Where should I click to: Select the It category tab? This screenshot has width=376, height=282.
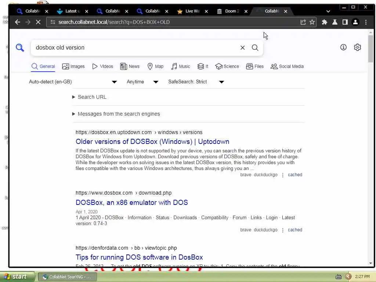[203, 66]
